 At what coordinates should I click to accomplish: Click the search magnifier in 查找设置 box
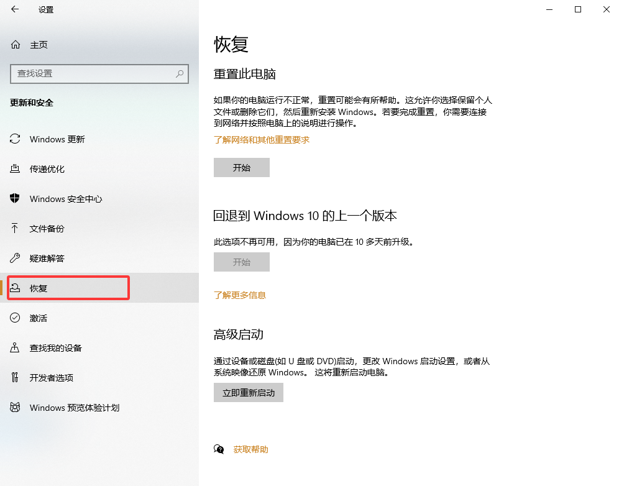180,73
